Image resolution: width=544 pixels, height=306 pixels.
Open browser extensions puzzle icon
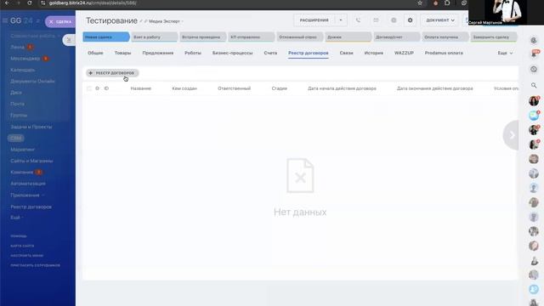[x=447, y=3]
